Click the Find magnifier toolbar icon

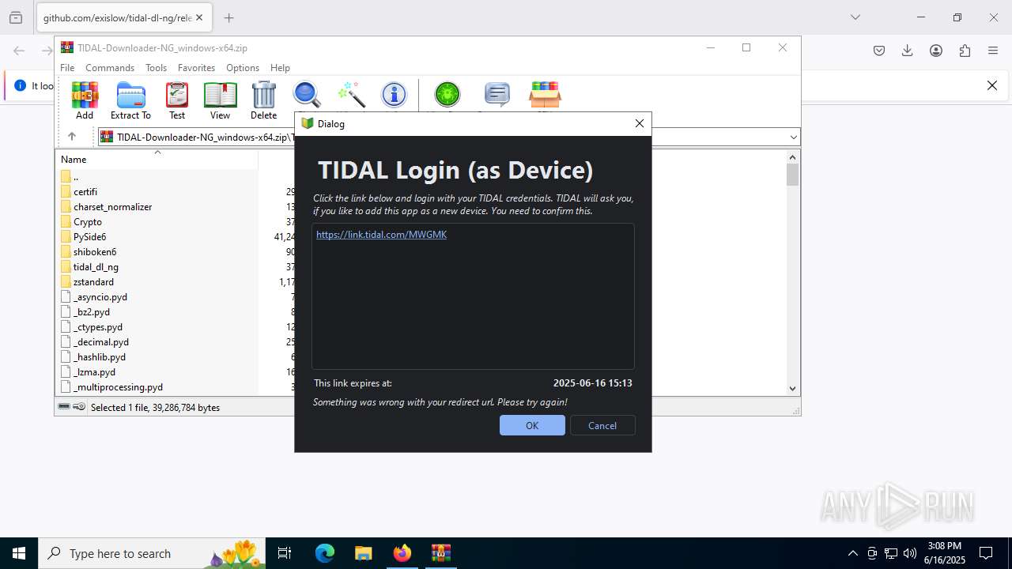pyautogui.click(x=307, y=94)
